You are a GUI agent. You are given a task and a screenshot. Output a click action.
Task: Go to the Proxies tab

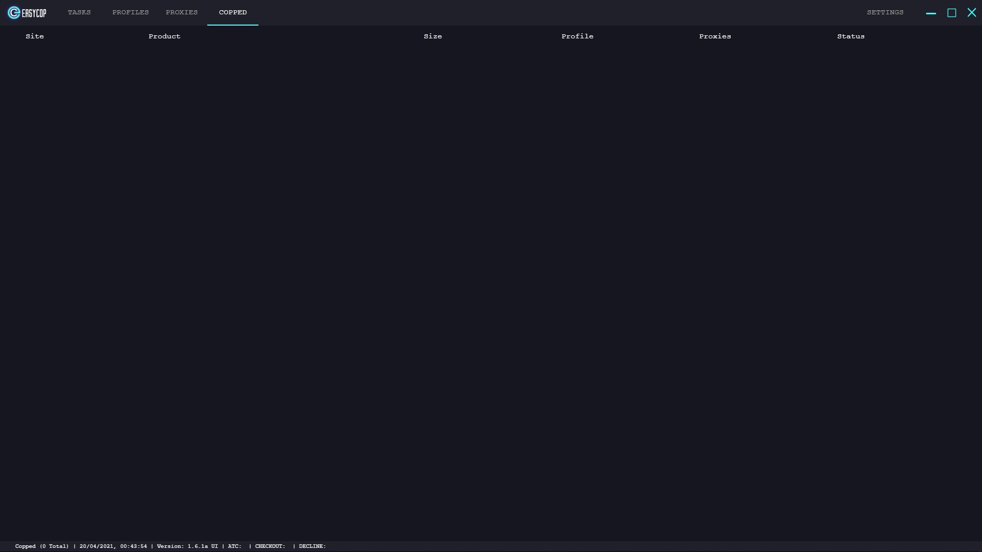pyautogui.click(x=182, y=12)
